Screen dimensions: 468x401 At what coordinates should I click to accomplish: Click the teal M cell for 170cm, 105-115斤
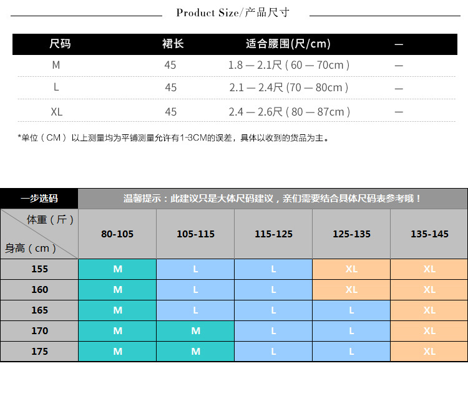pos(195,331)
